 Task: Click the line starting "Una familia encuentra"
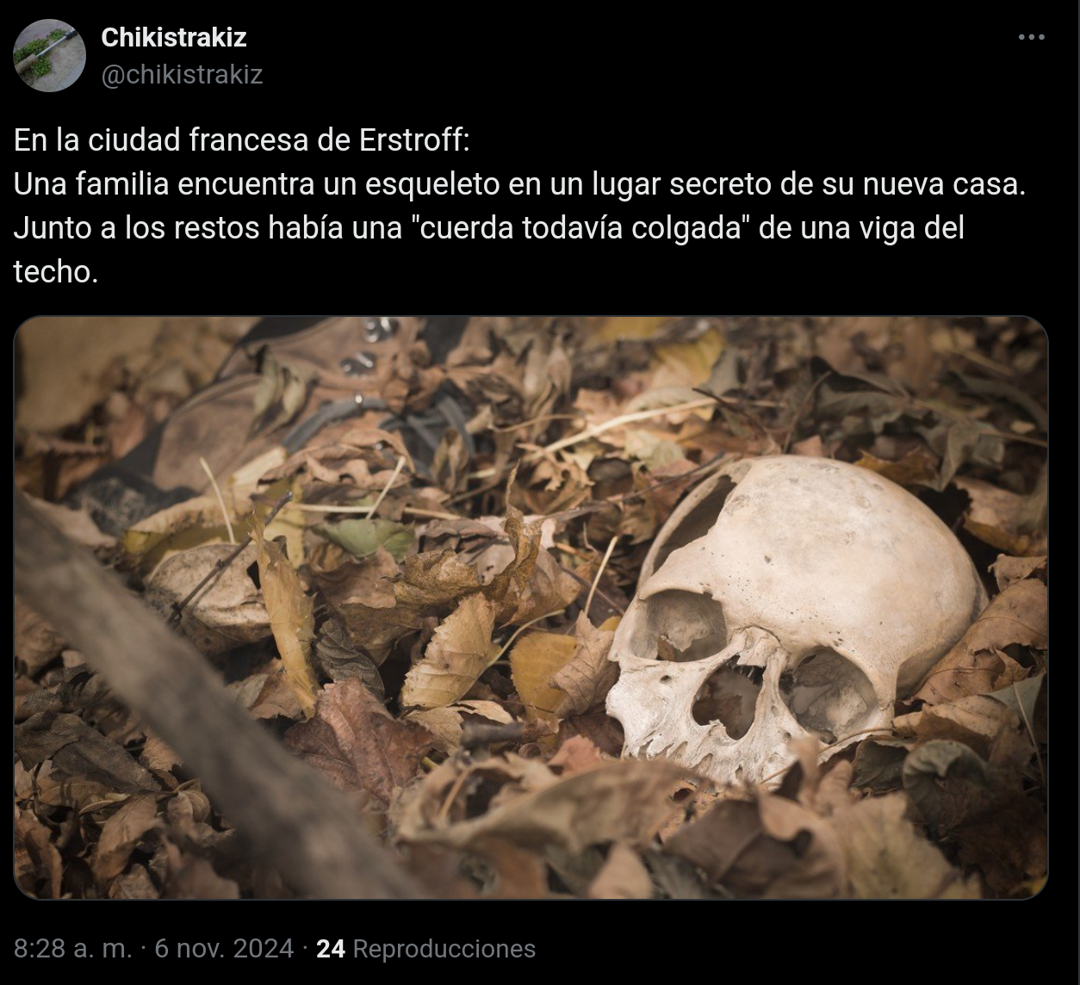(519, 184)
